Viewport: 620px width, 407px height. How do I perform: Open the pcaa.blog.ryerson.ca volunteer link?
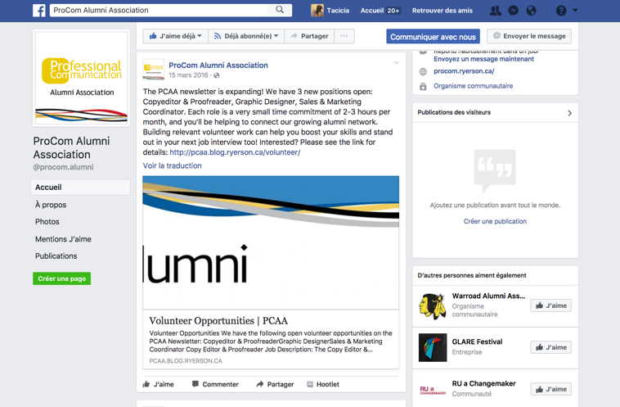coord(235,152)
